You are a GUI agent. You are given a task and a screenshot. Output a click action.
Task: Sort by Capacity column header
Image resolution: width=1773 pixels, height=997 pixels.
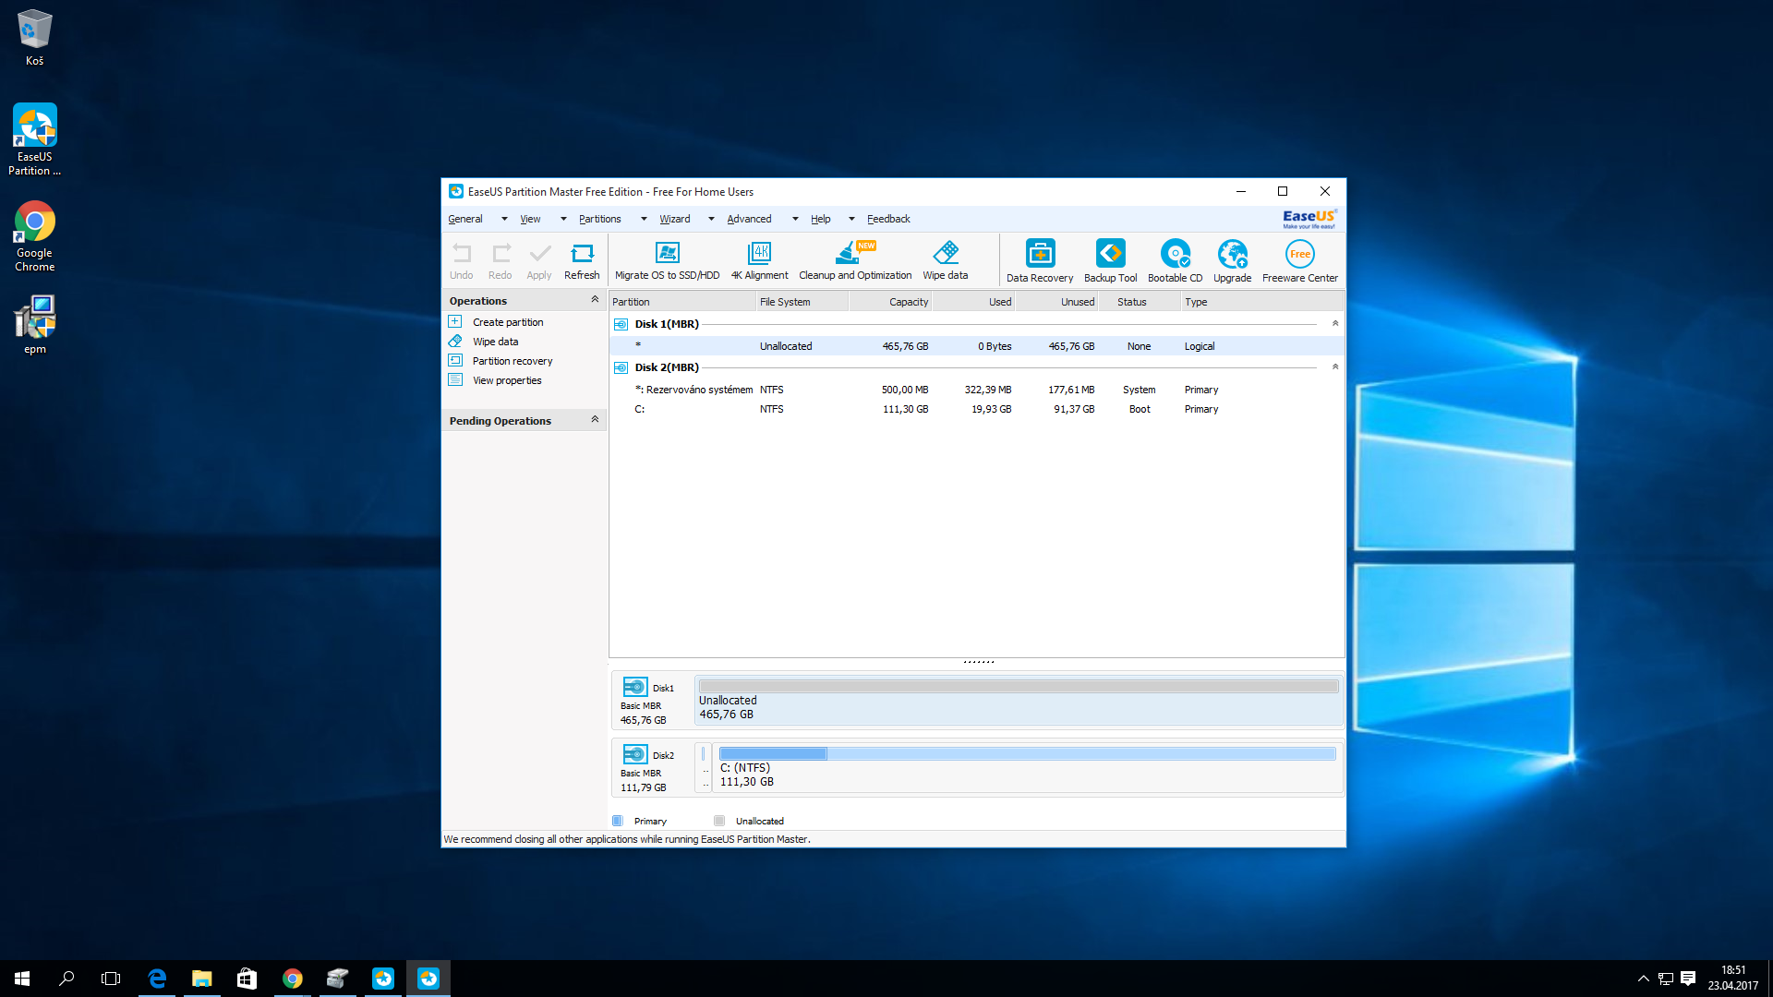pos(890,302)
